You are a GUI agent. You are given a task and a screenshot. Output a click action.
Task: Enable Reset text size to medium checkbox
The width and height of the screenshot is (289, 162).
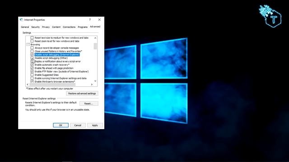[32, 38]
